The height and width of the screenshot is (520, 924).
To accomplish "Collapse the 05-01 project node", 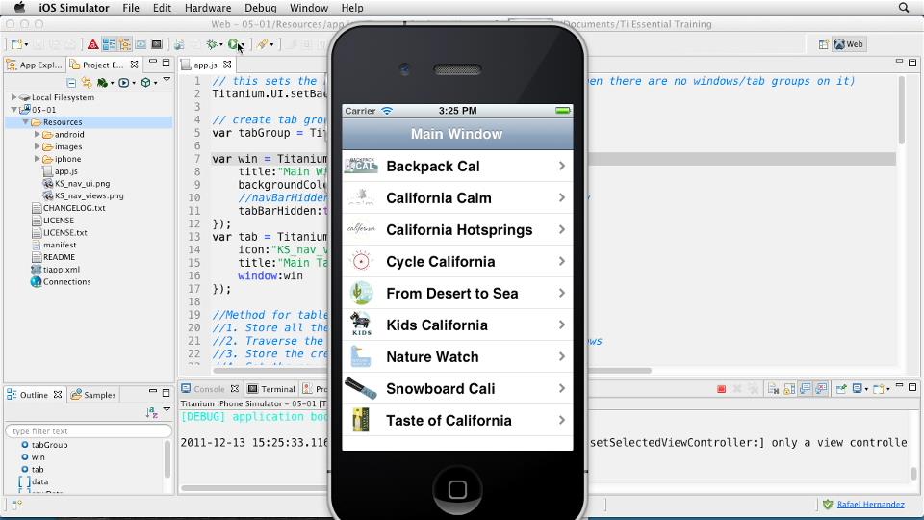I will click(13, 110).
